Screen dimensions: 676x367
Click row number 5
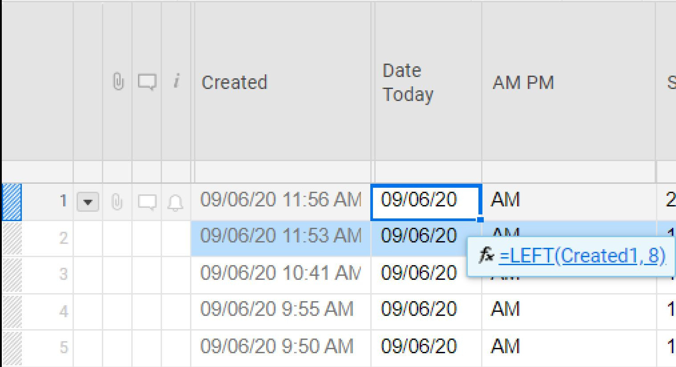point(63,345)
